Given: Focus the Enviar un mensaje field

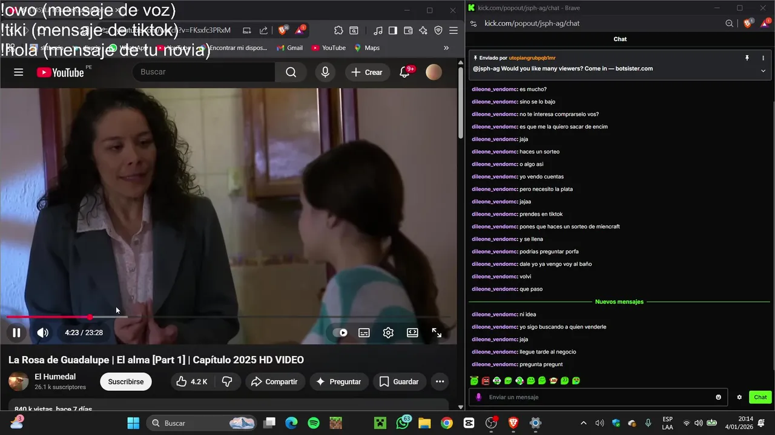Looking at the screenshot, I should 599,397.
